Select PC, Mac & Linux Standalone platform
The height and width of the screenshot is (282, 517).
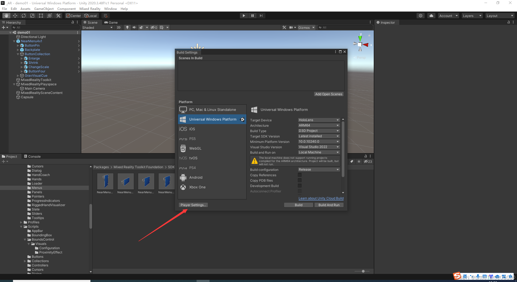pos(212,110)
